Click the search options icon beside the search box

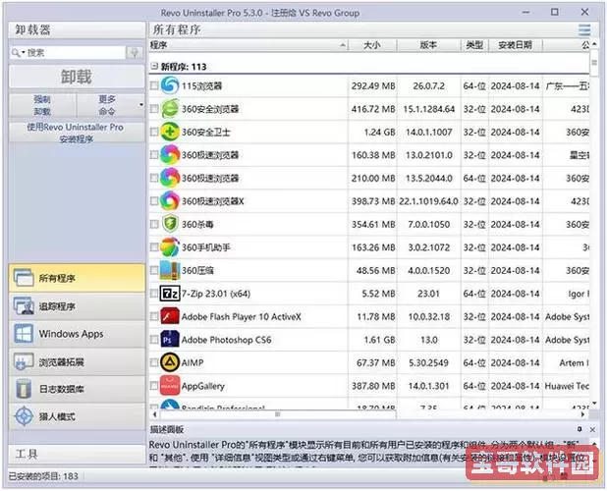coord(135,53)
